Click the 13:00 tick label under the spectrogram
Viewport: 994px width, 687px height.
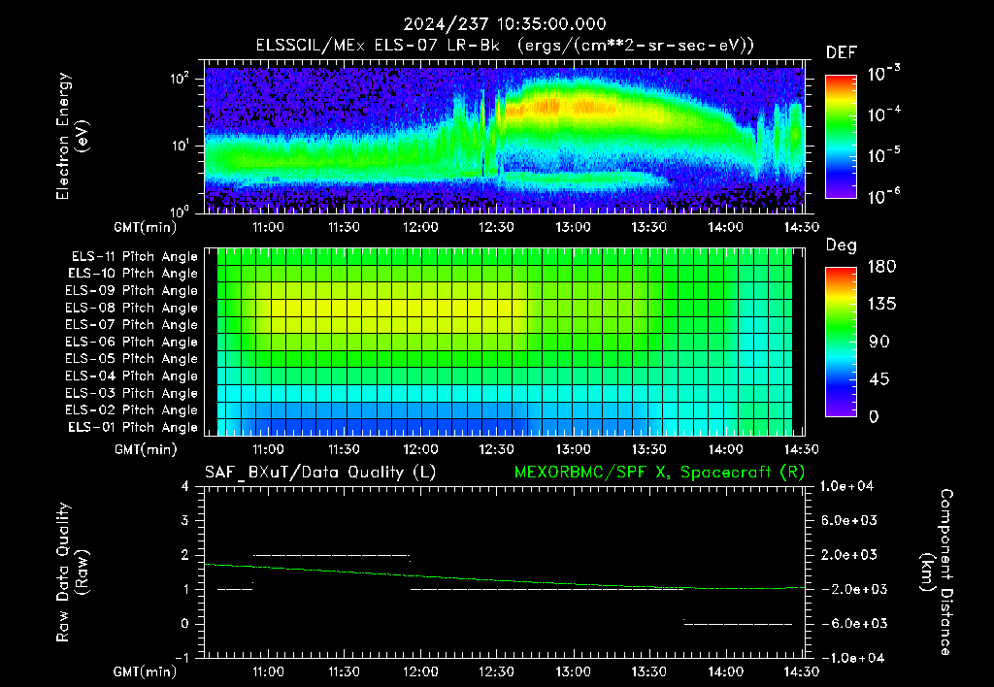pyautogui.click(x=573, y=227)
